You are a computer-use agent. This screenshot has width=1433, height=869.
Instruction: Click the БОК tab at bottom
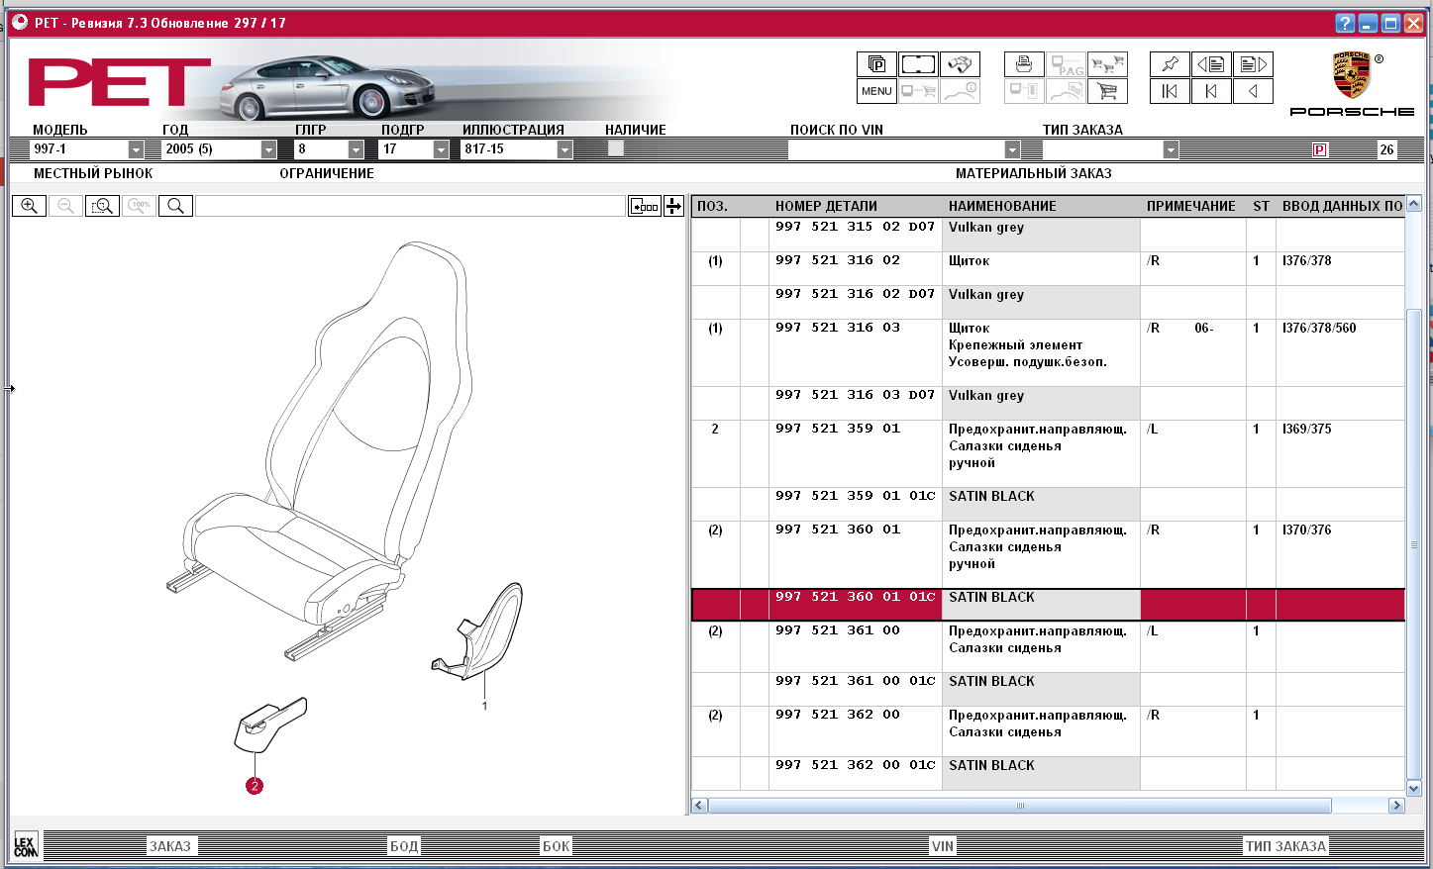tap(556, 846)
